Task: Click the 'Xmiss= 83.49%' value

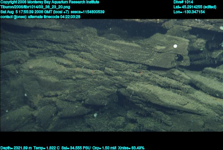Action: click(131, 148)
